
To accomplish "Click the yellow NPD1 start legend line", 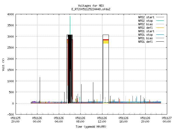I will pyautogui.click(x=160, y=31).
